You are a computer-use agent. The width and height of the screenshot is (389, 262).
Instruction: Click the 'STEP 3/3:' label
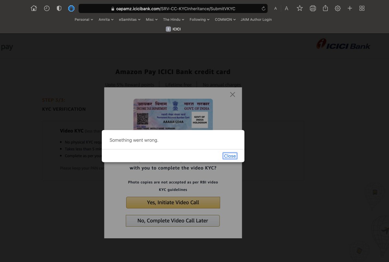tap(54, 100)
